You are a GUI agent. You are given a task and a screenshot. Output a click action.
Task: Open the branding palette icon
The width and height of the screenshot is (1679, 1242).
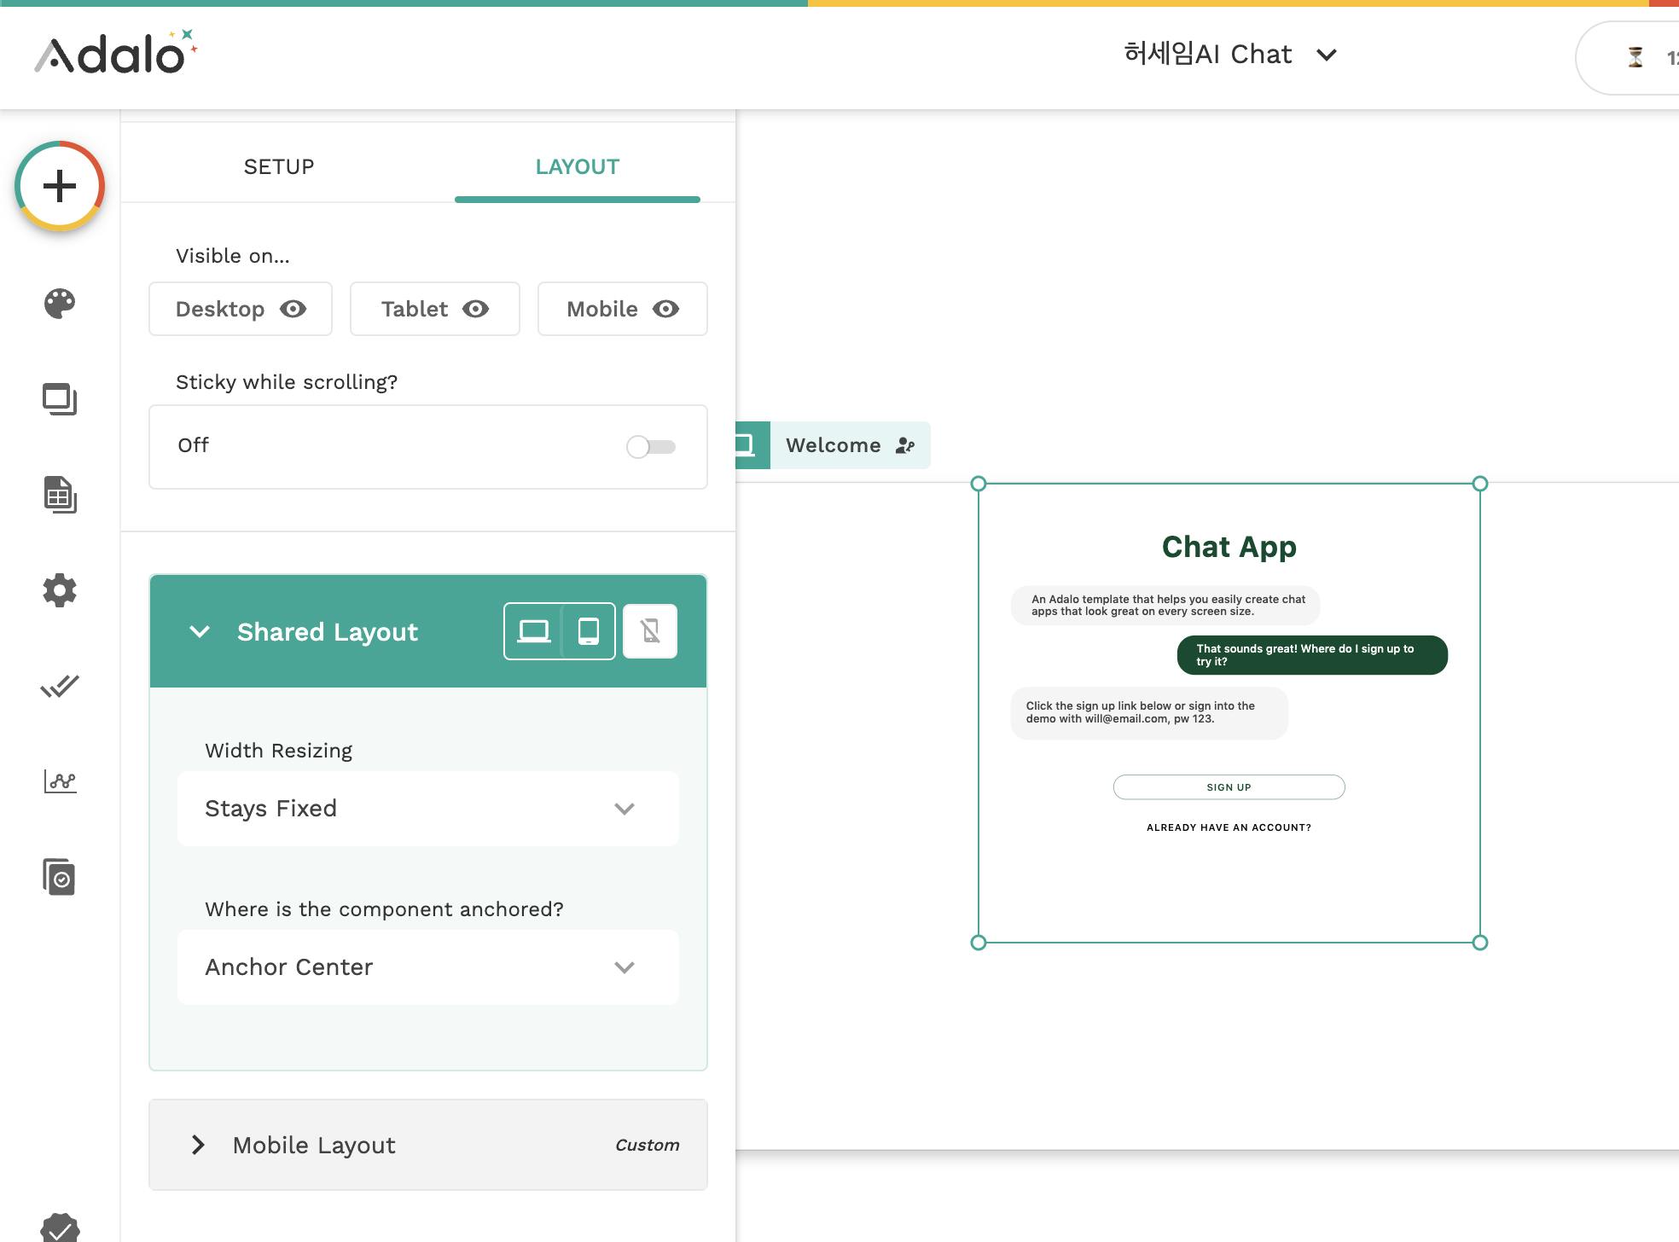(60, 304)
